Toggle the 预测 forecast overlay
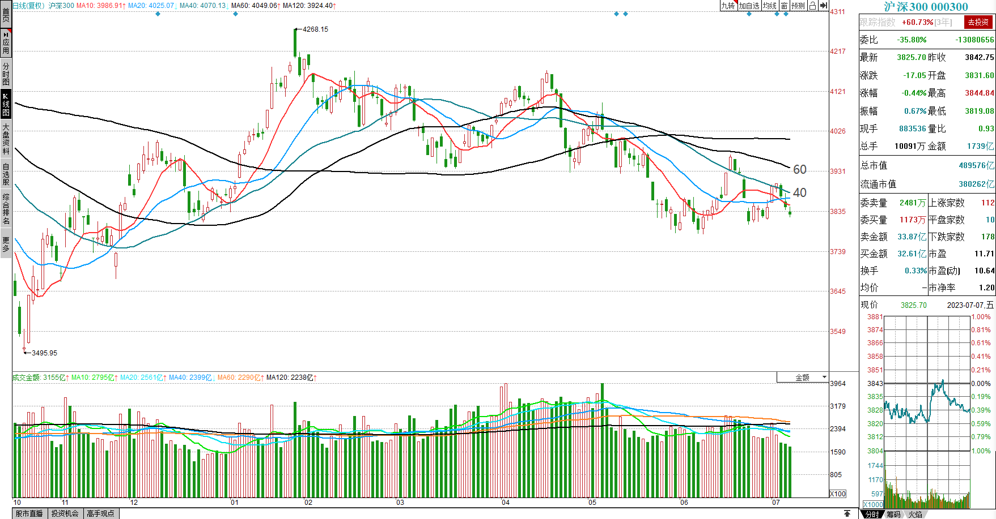Image resolution: width=996 pixels, height=519 pixels. pyautogui.click(x=798, y=6)
